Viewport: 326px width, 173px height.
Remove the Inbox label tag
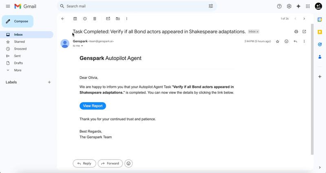(x=258, y=32)
